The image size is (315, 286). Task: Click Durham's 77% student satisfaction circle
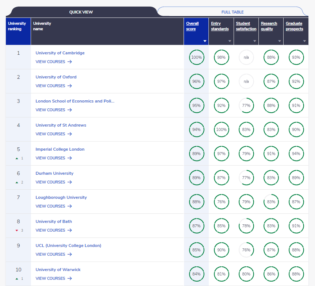coord(246,178)
